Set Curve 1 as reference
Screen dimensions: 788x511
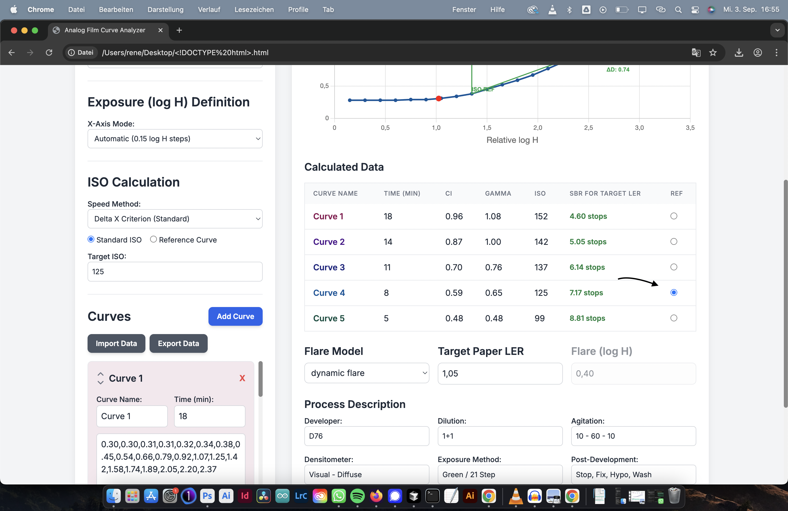[x=673, y=216]
